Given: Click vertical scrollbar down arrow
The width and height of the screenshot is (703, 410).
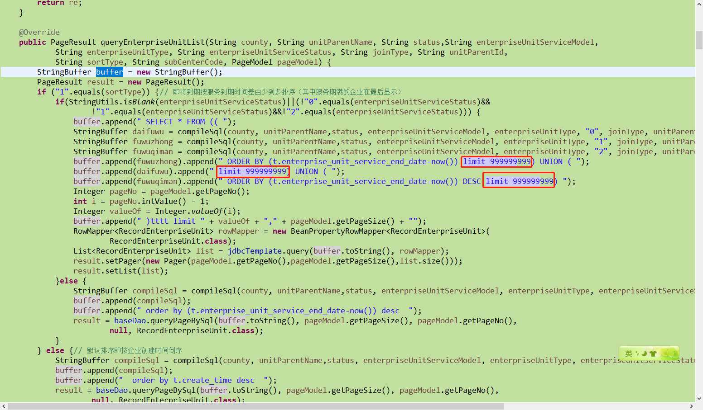Looking at the screenshot, I should [699, 399].
